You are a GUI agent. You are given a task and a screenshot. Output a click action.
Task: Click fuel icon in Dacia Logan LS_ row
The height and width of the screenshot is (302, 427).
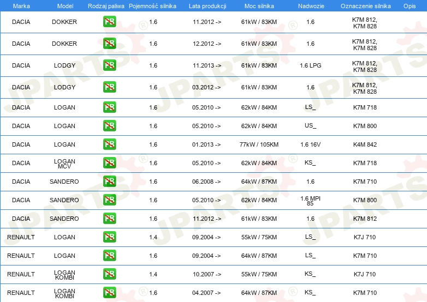tap(109, 107)
